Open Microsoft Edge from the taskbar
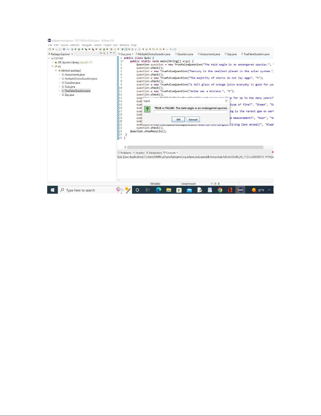Image resolution: width=321 pixels, height=416 pixels. (159, 190)
